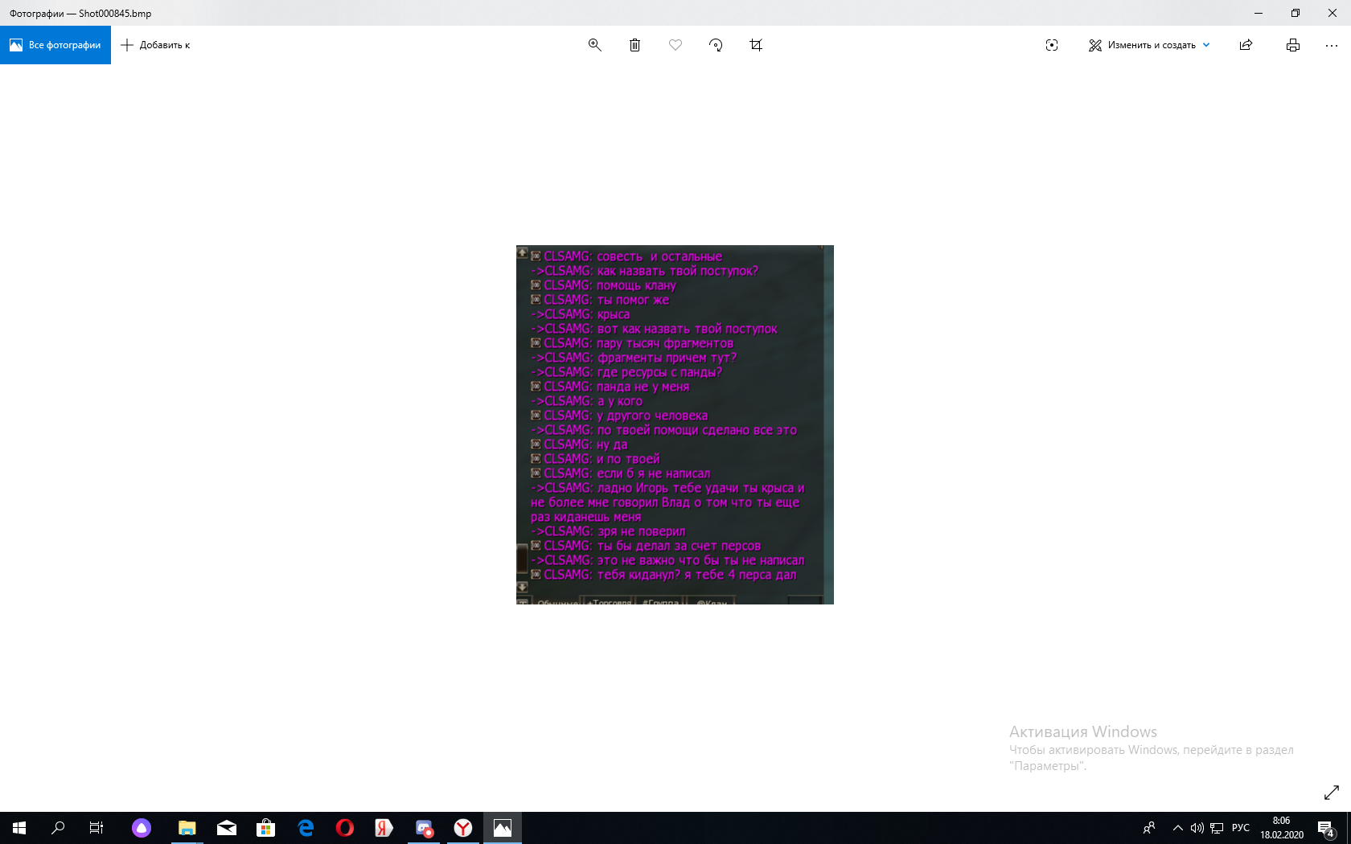Delete the photo with trash icon
The height and width of the screenshot is (844, 1351).
point(634,45)
